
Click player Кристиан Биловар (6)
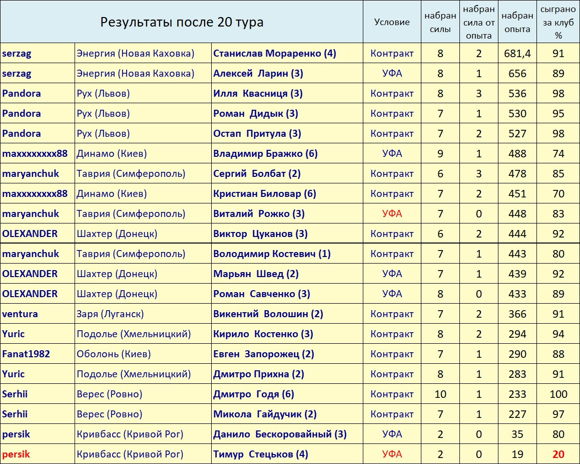point(264,193)
